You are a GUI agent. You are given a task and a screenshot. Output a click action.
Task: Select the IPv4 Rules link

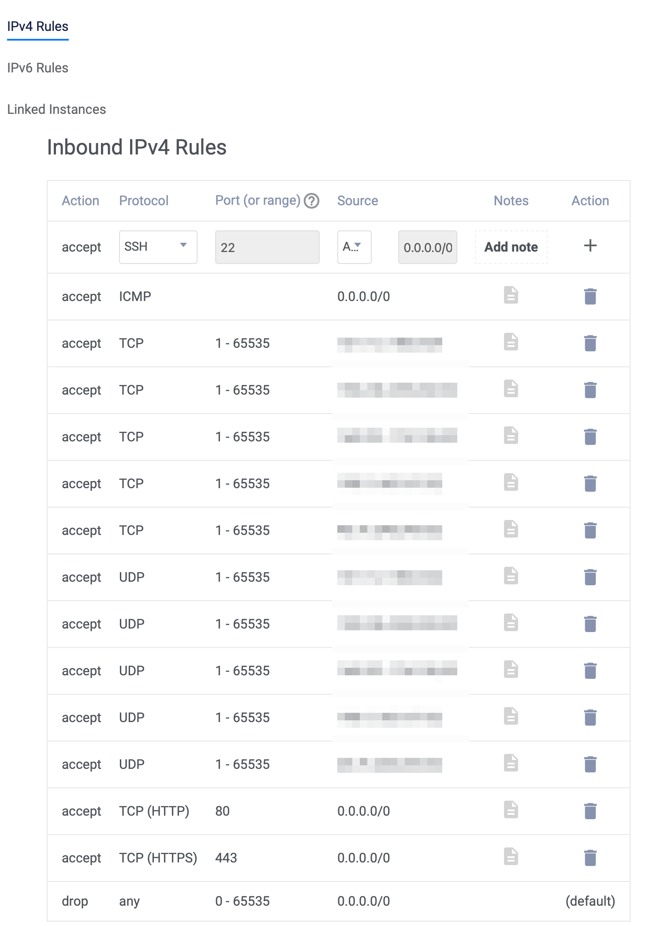coord(38,26)
